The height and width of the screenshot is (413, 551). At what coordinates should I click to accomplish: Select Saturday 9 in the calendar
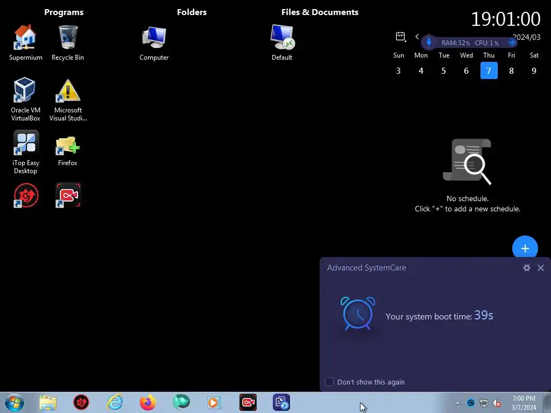tap(534, 70)
